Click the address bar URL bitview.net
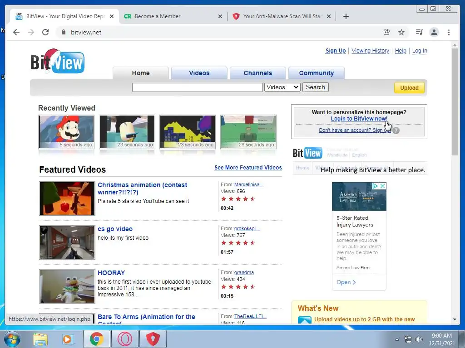465x348 pixels. [x=86, y=32]
